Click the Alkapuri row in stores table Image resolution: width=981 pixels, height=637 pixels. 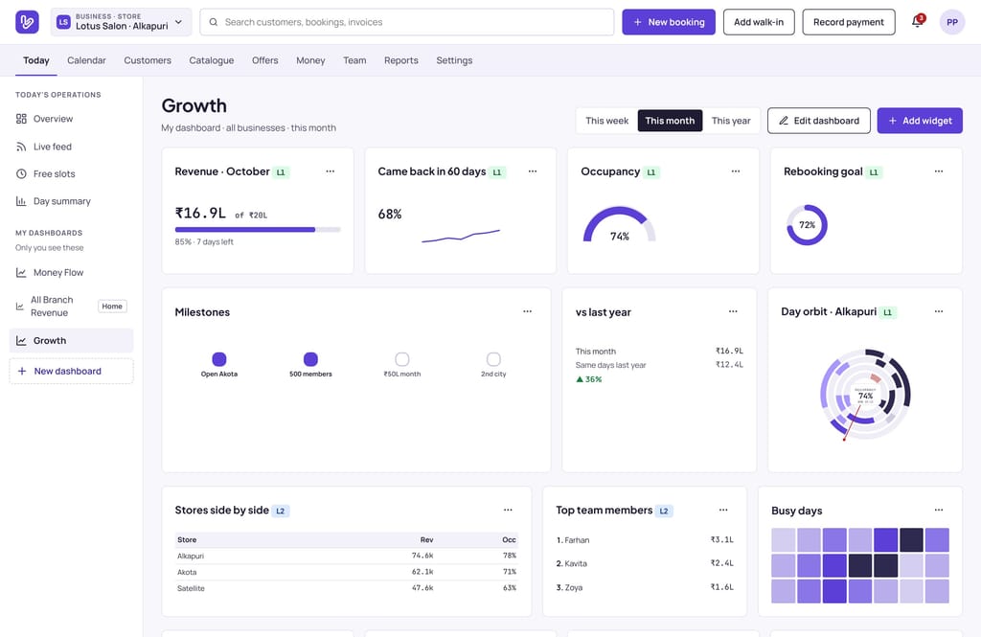click(347, 556)
